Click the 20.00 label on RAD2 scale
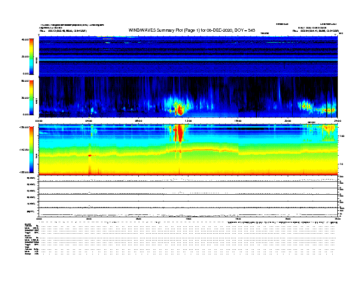The image size is (364, 281). pyautogui.click(x=25, y=56)
